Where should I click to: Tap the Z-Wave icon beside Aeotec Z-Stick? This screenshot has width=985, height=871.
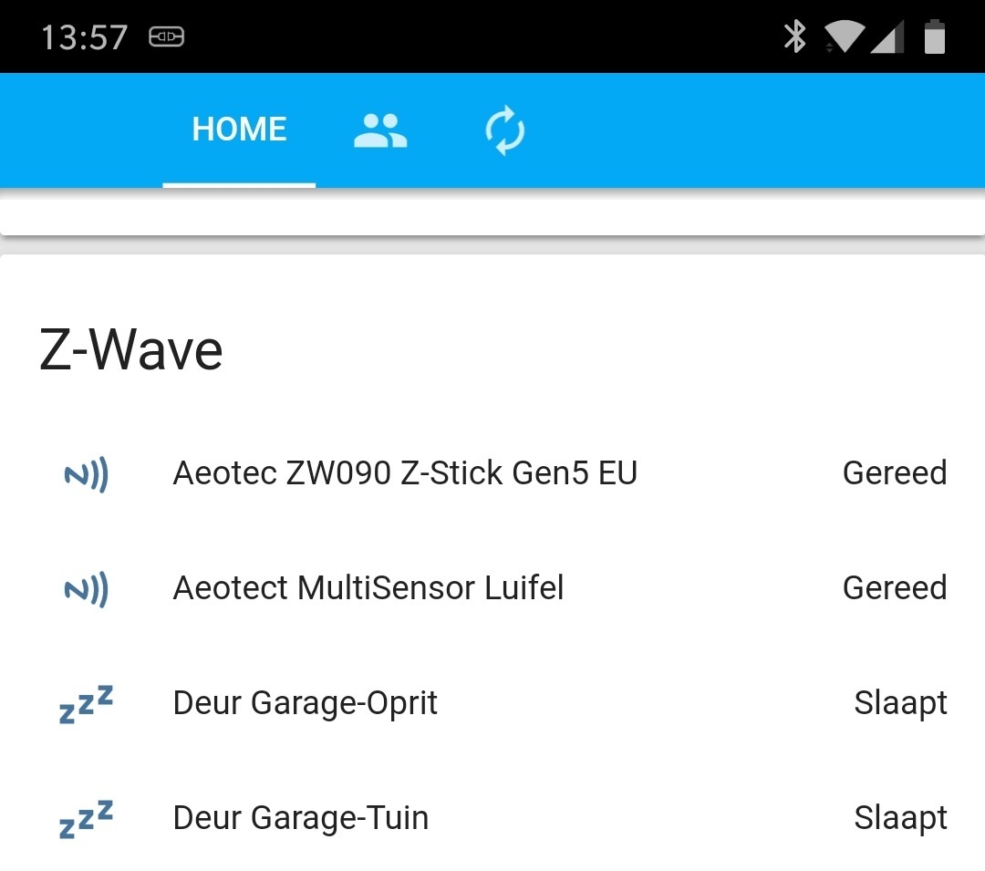(x=87, y=474)
